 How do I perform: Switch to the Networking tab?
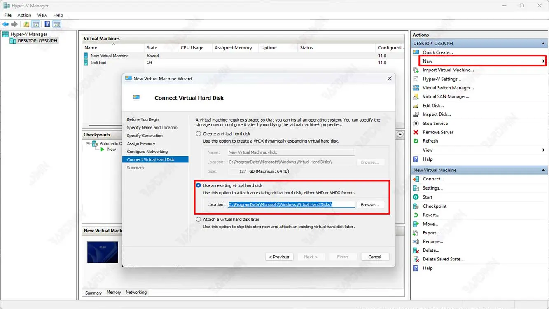pyautogui.click(x=136, y=292)
